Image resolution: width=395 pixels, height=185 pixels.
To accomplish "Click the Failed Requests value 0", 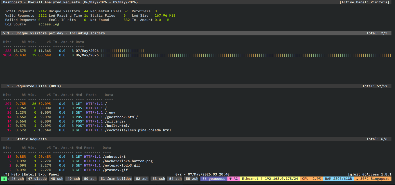I will tap(39, 20).
